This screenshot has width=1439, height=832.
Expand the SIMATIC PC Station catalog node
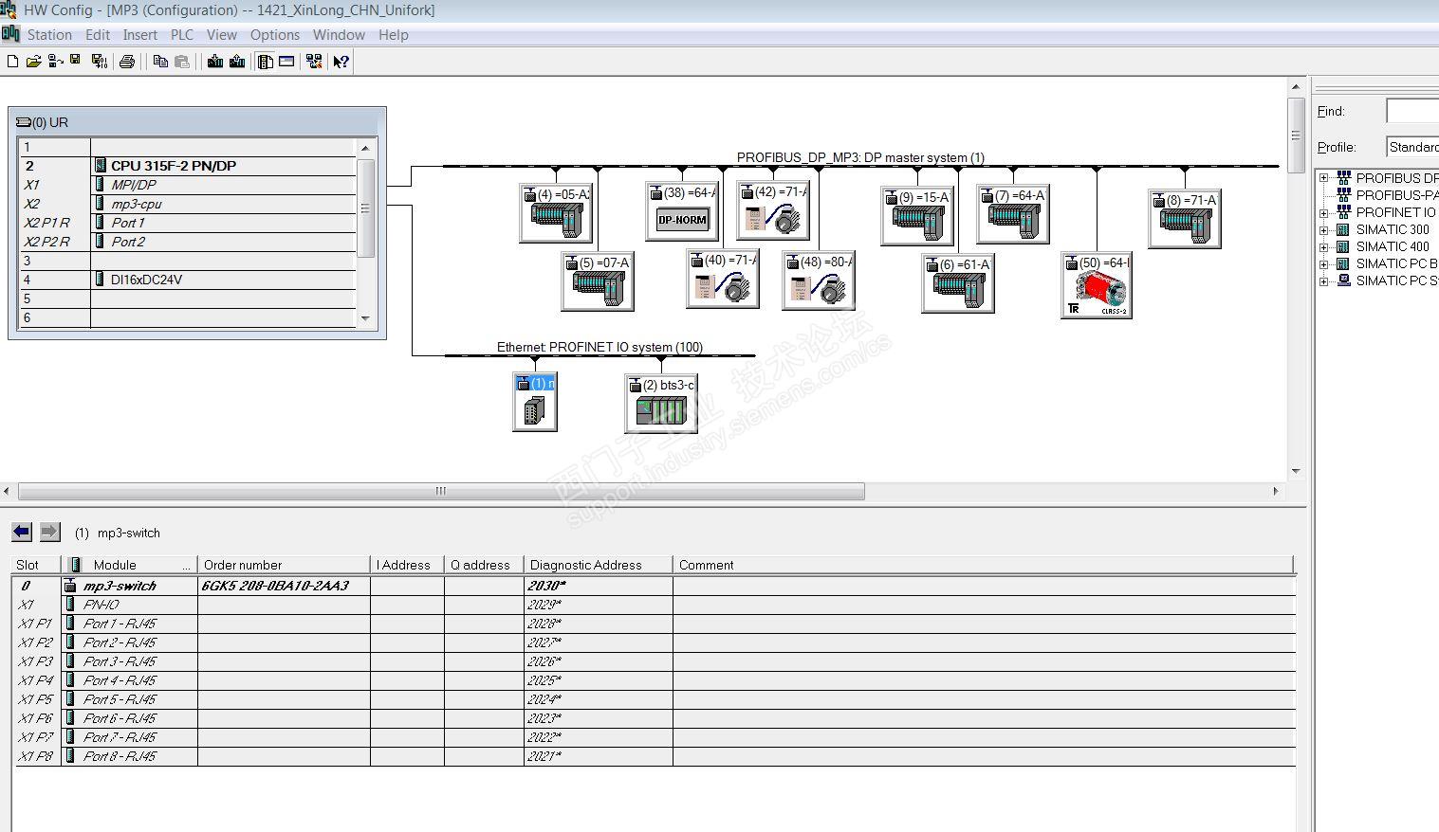(x=1324, y=280)
